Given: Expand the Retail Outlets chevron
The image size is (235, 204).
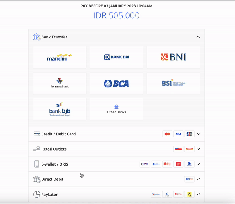Looking at the screenshot, I should [198, 149].
